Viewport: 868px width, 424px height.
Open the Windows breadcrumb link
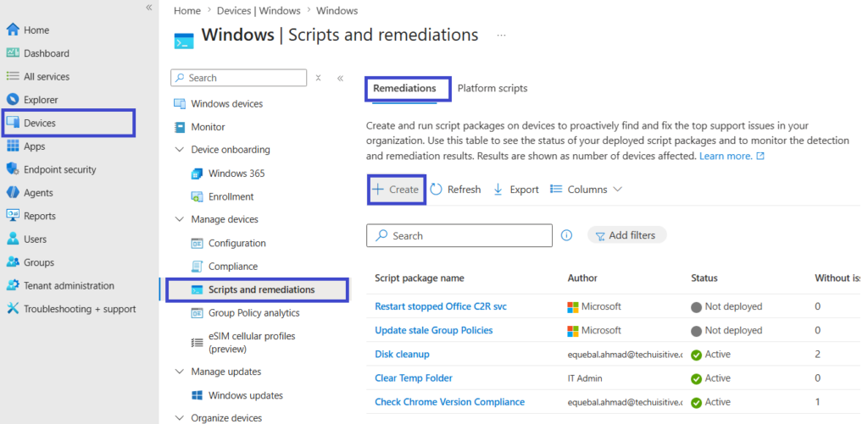[337, 10]
